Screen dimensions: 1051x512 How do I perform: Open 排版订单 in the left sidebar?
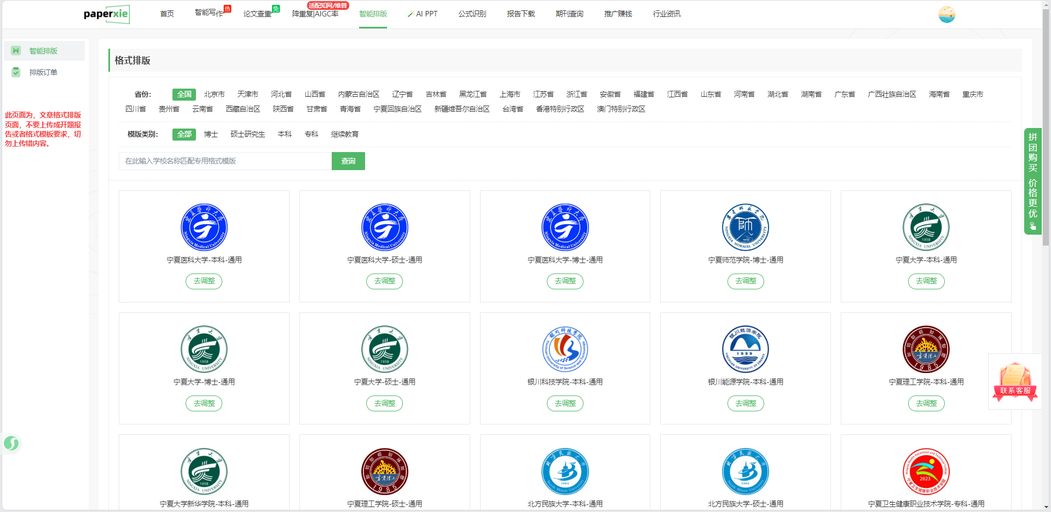[x=43, y=72]
